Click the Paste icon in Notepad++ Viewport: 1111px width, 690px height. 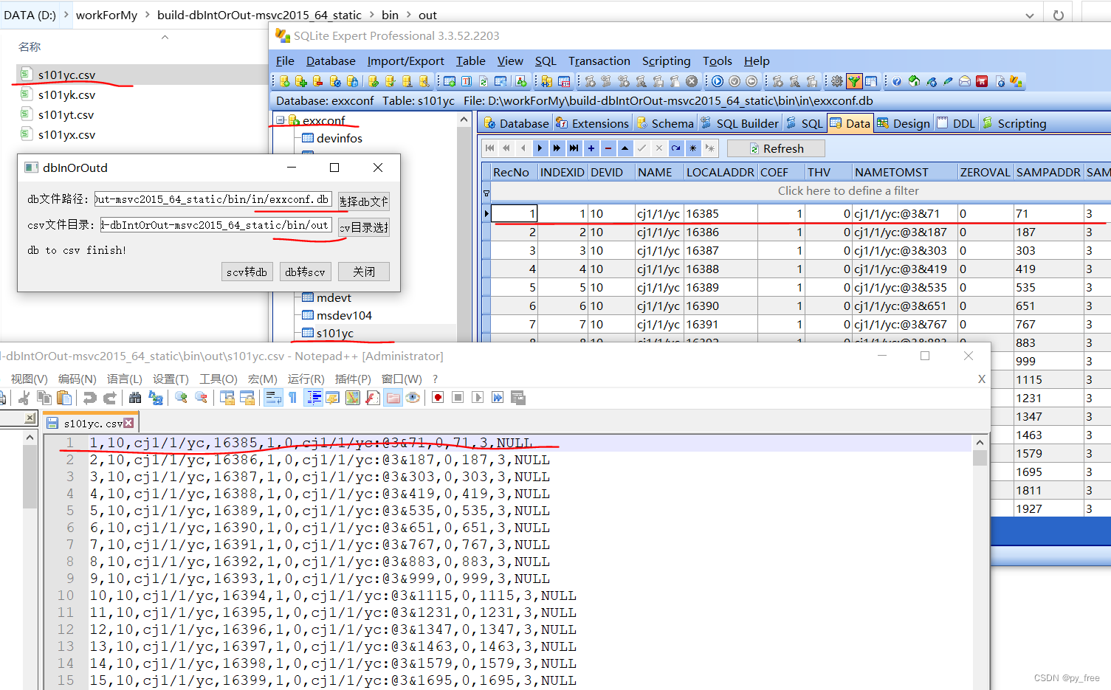point(65,398)
